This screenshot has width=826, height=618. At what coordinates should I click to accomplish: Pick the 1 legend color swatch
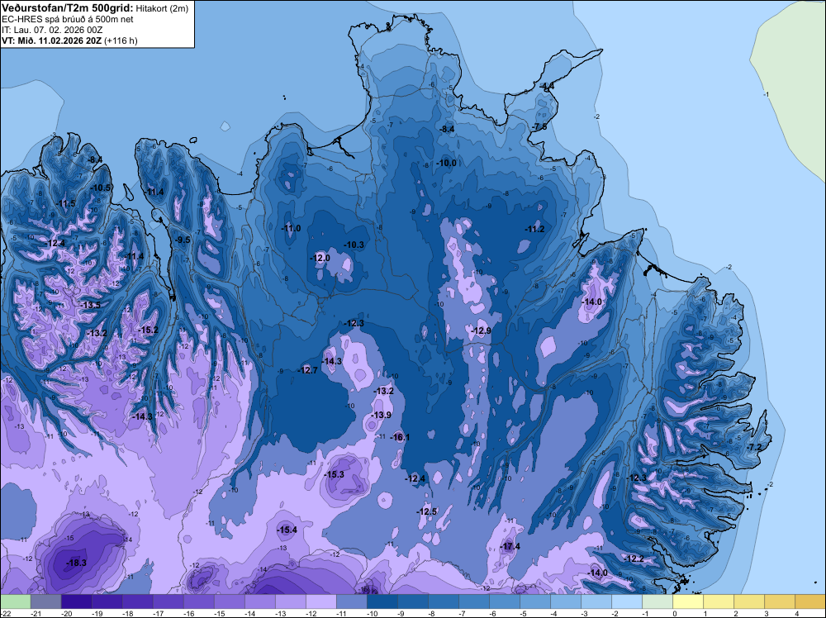(718, 601)
